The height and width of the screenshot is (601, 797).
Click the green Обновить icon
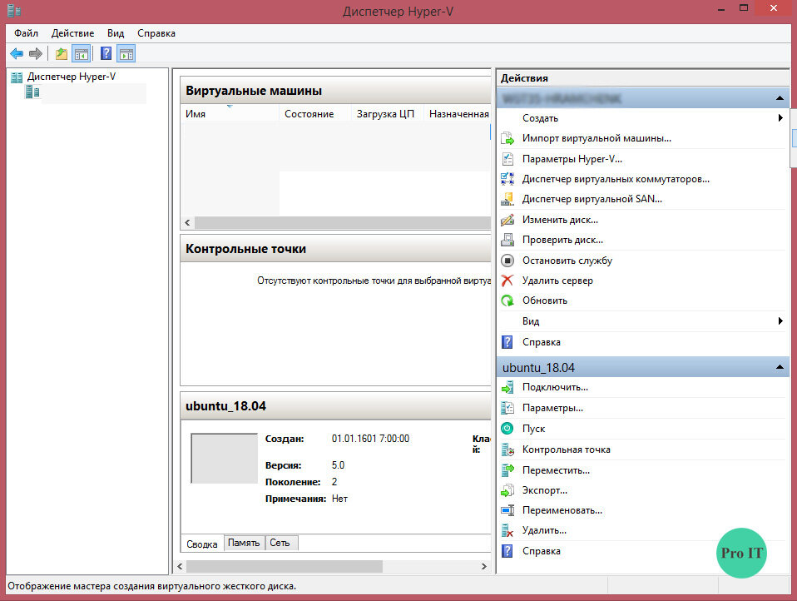[x=507, y=300]
